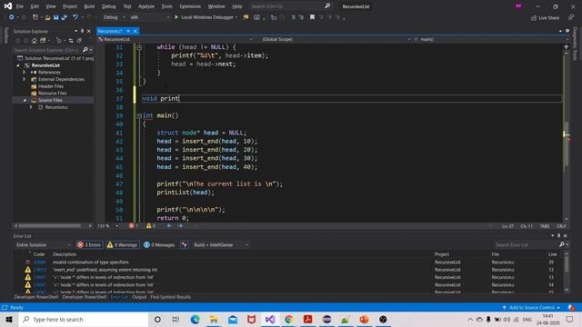
Task: Click the editor error count indicator
Action: coord(134,225)
